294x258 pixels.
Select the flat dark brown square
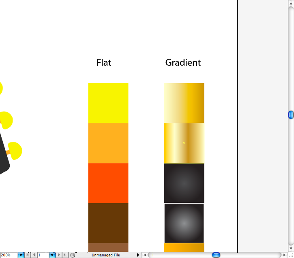(108, 223)
